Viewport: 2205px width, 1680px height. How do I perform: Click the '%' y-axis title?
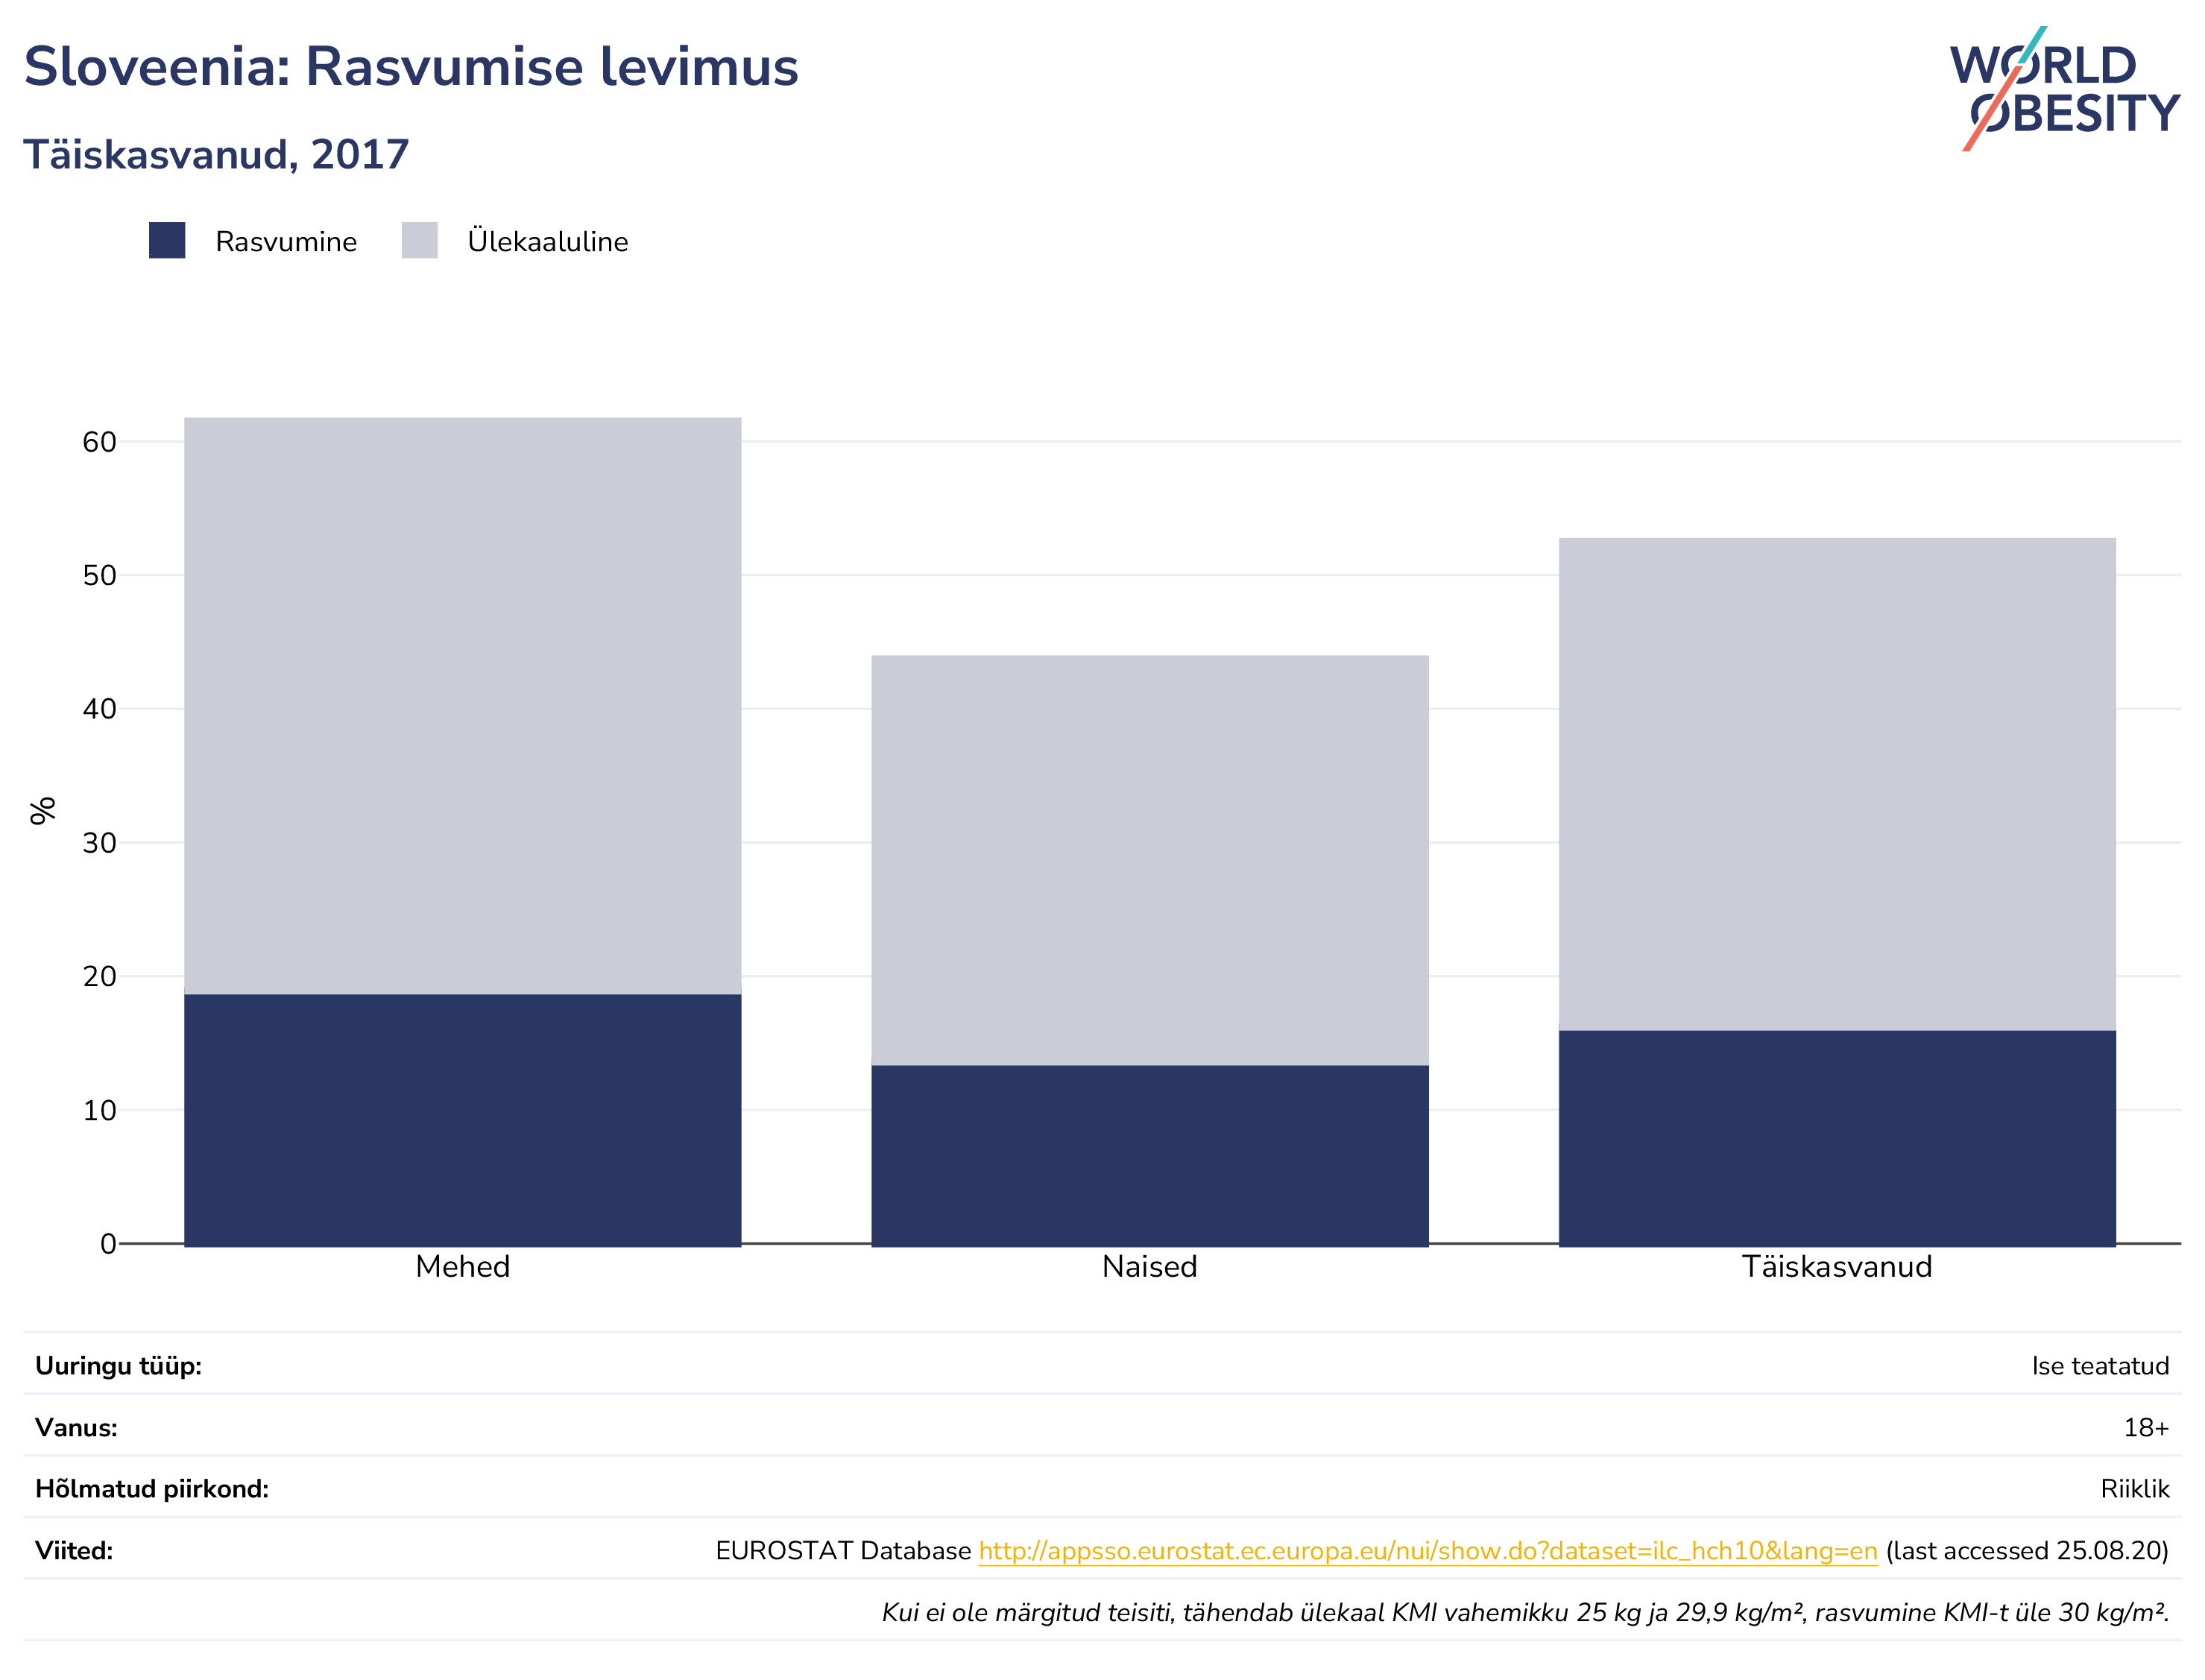pyautogui.click(x=43, y=810)
